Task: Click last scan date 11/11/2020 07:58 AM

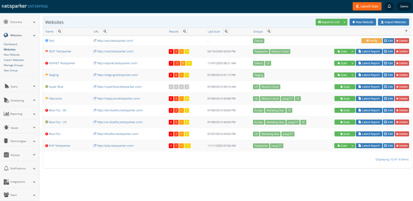Action: pyautogui.click(x=221, y=146)
